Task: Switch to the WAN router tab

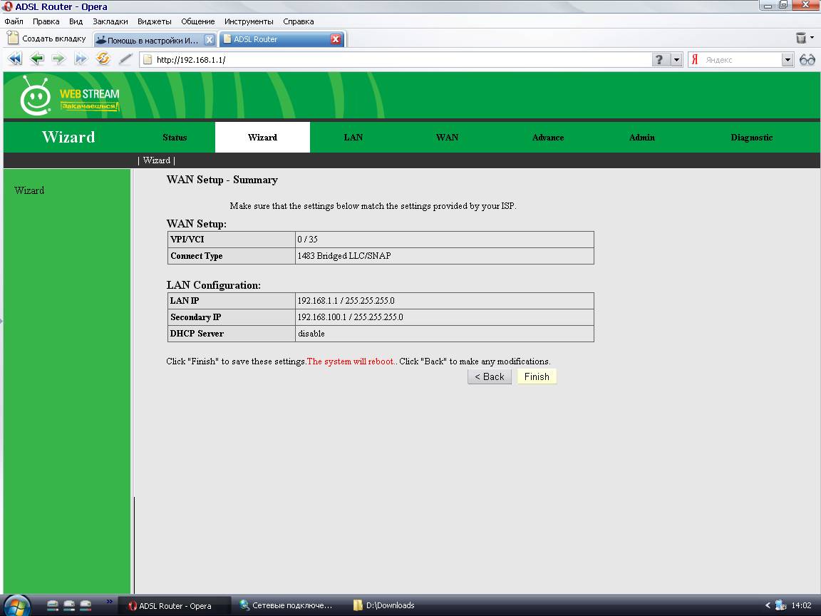Action: (447, 138)
